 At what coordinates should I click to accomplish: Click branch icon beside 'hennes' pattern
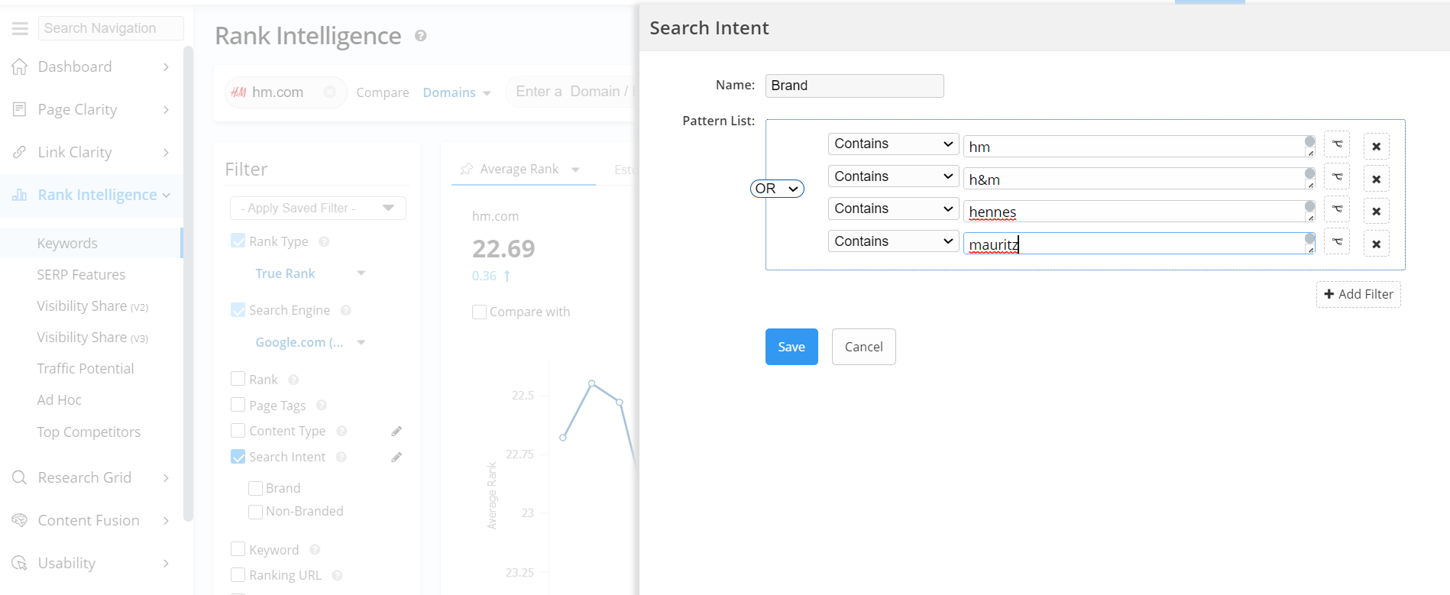coord(1336,209)
